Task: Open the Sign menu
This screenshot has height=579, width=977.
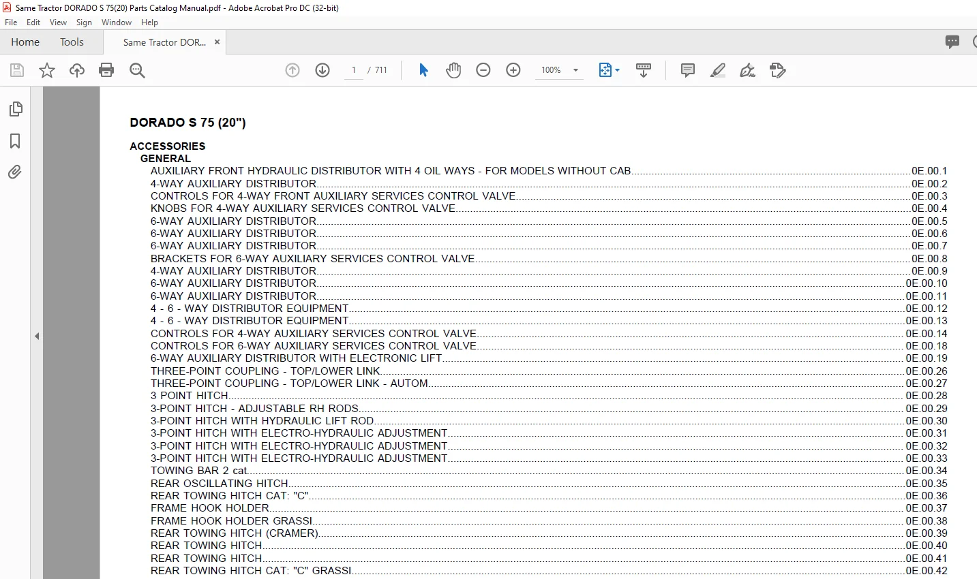Action: click(84, 22)
